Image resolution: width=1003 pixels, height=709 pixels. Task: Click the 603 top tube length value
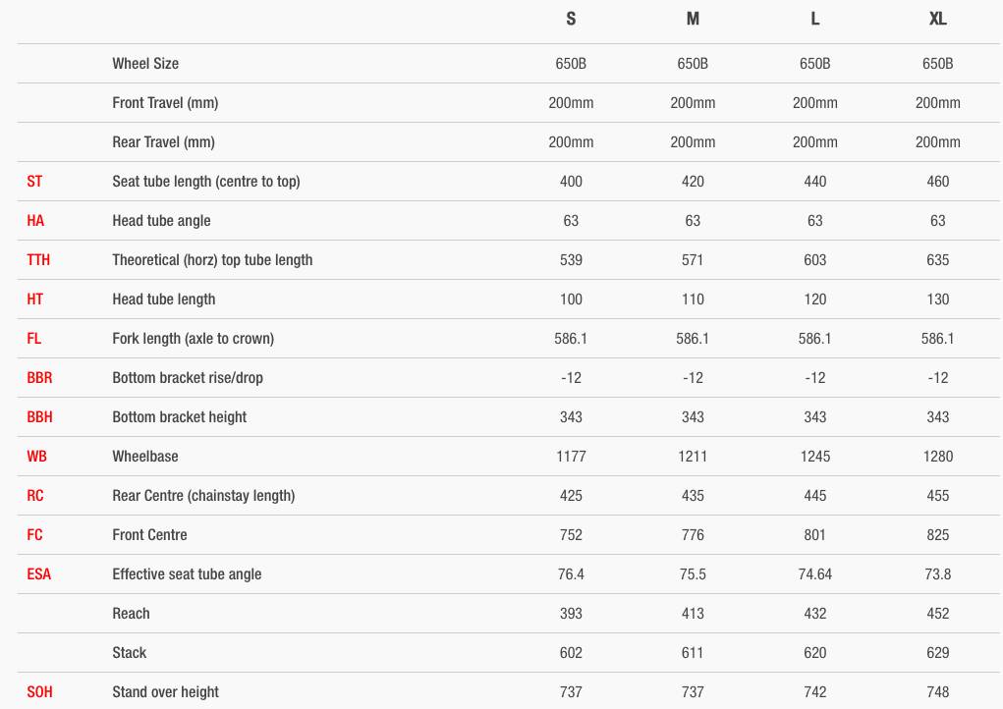tap(814, 260)
